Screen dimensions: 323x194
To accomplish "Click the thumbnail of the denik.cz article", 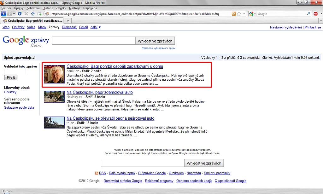I will point(54,74).
